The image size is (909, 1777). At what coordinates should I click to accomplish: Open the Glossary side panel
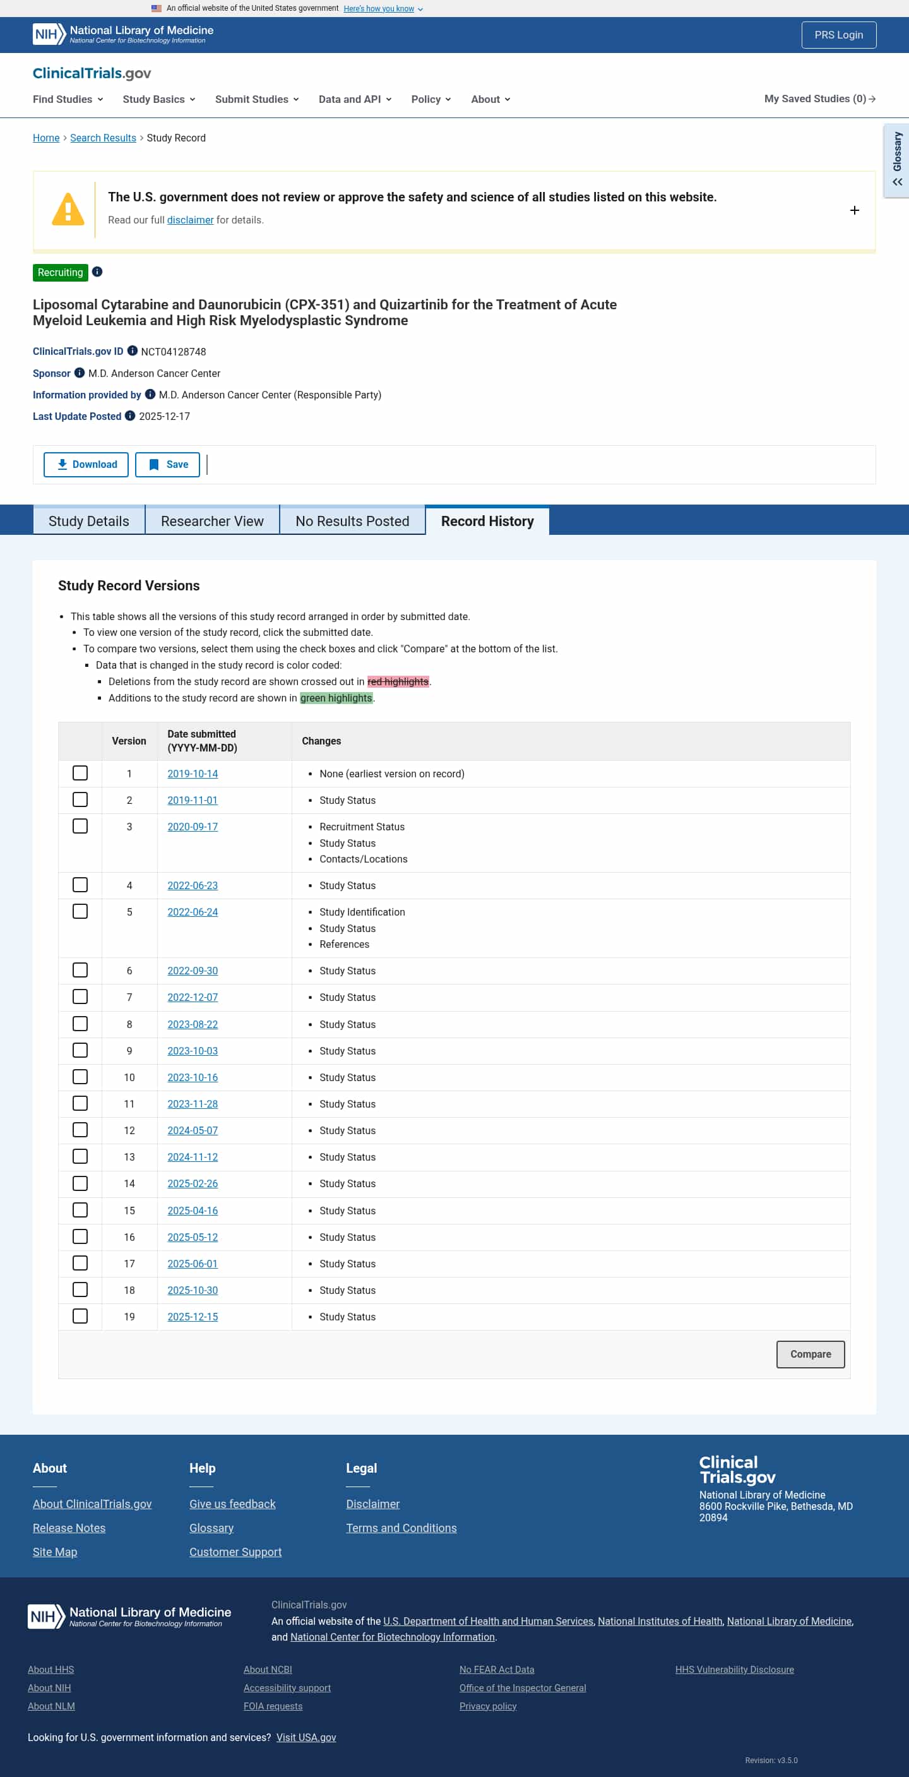[896, 161]
